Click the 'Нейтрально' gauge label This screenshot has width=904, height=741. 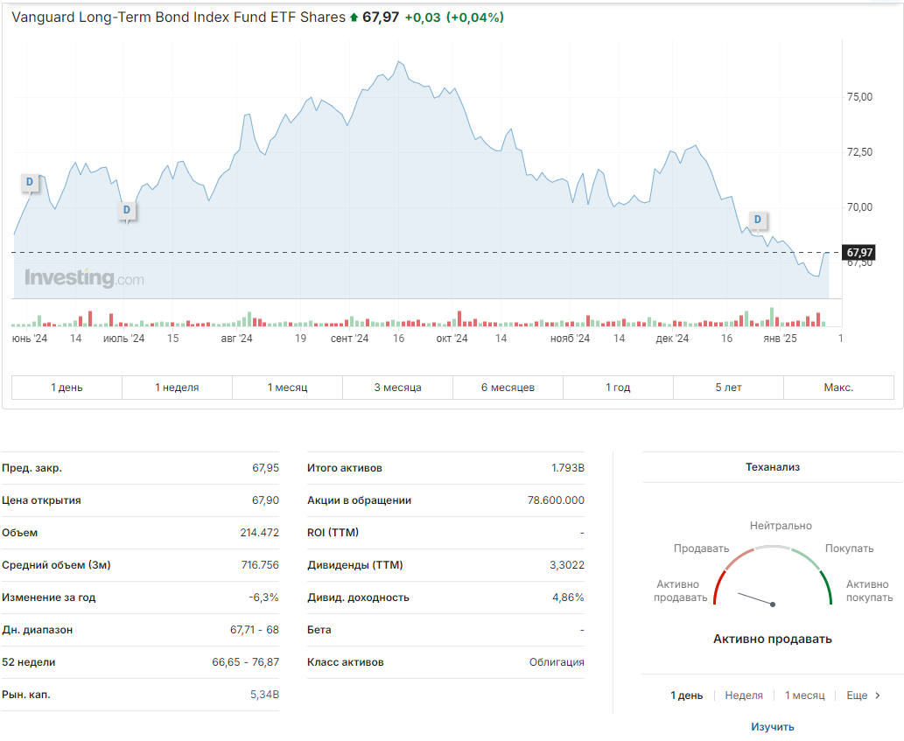(x=781, y=526)
